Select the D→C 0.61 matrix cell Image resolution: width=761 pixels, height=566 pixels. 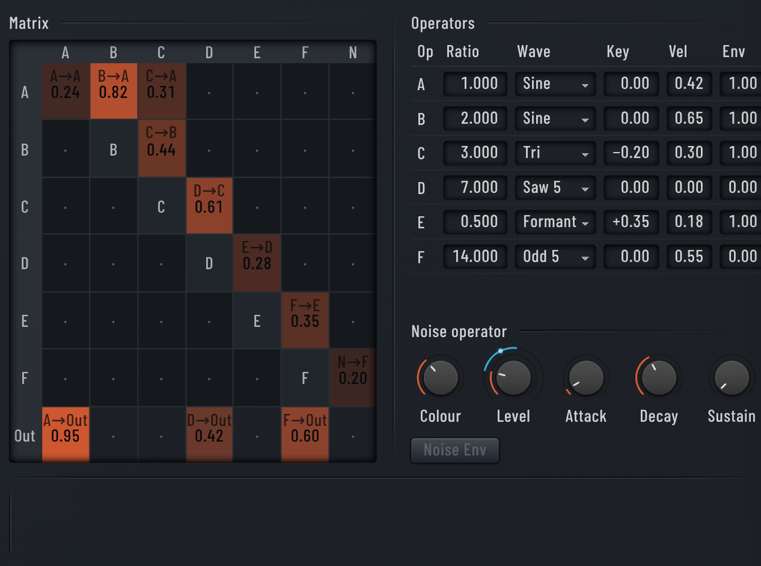pyautogui.click(x=209, y=206)
